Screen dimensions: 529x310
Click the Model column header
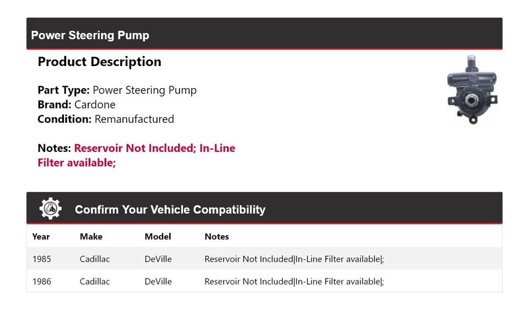tap(158, 237)
